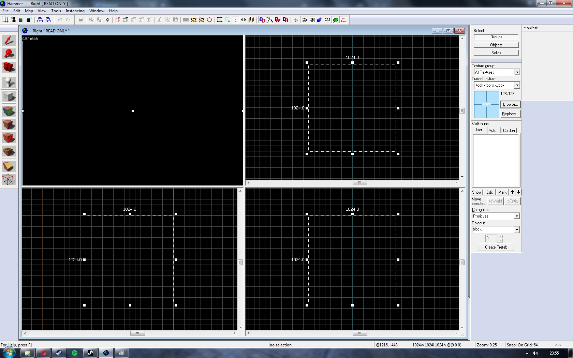Click the VisGroups Edit button
573x358 pixels.
[489, 192]
